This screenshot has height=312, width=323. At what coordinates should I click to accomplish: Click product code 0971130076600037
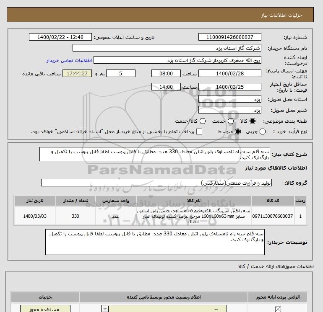(x=273, y=216)
